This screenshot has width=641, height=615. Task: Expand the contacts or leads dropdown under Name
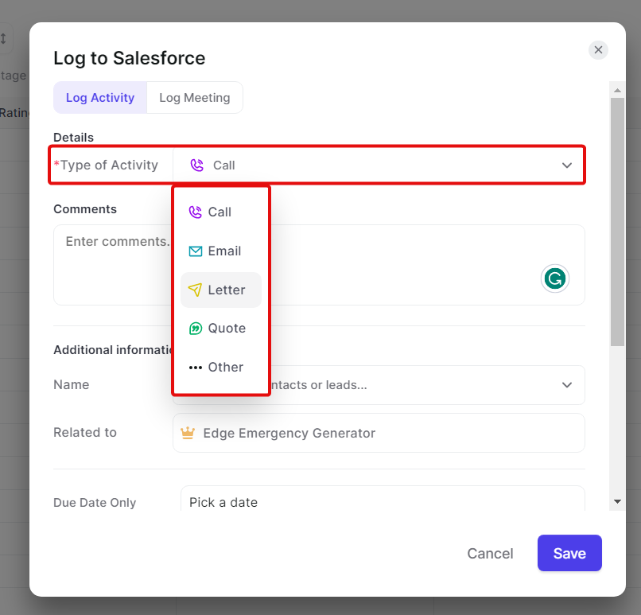(567, 384)
